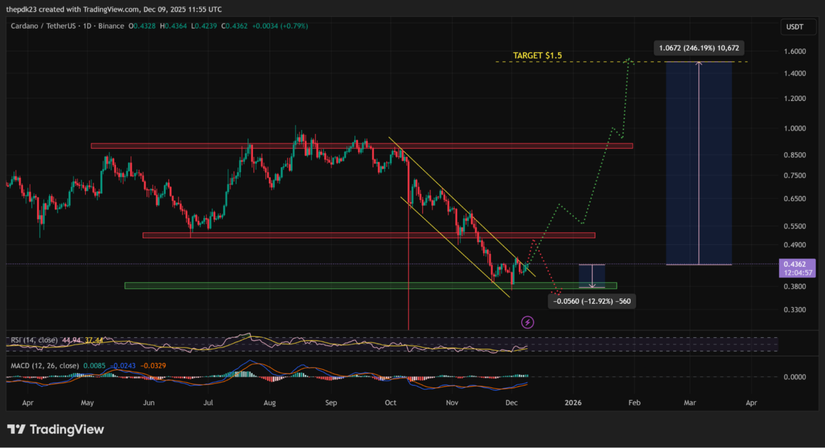
Task: Open the USDT currency selector
Action: coord(794,27)
